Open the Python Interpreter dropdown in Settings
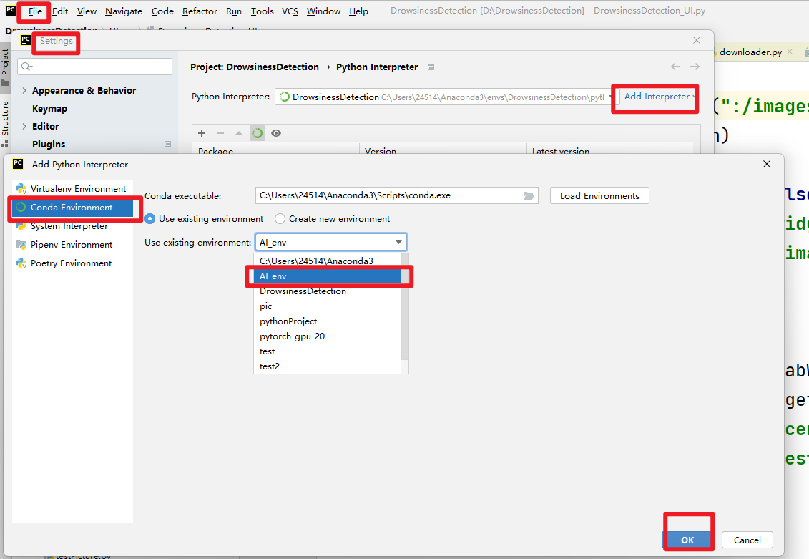This screenshot has width=809, height=559. coord(446,97)
